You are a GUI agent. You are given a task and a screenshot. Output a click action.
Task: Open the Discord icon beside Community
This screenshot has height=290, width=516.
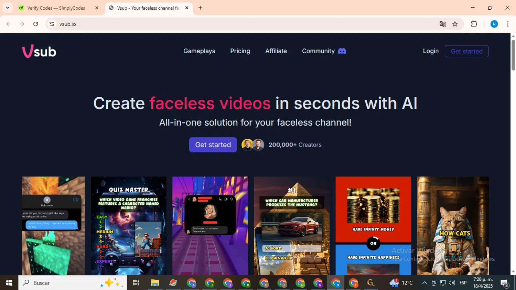342,51
